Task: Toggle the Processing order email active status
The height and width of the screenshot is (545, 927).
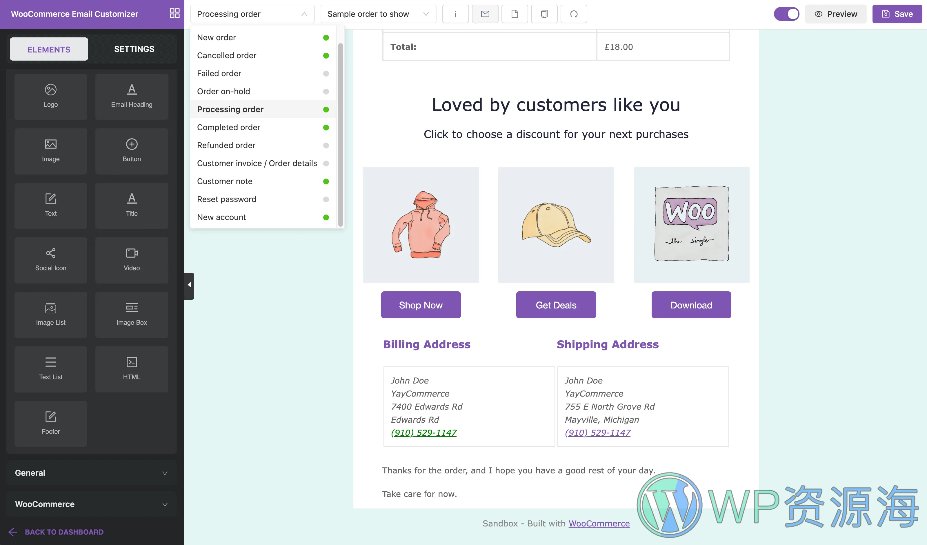Action: [x=327, y=109]
